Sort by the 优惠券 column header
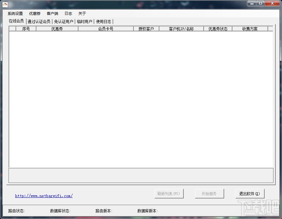Viewport: 282px width, 219px height. pos(57,29)
